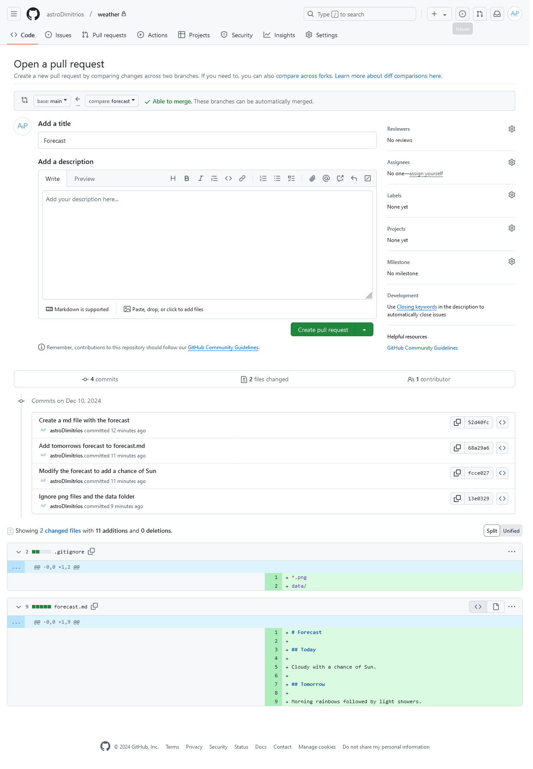Reference an issue or pull request icon
This screenshot has width=533, height=769.
click(x=340, y=178)
